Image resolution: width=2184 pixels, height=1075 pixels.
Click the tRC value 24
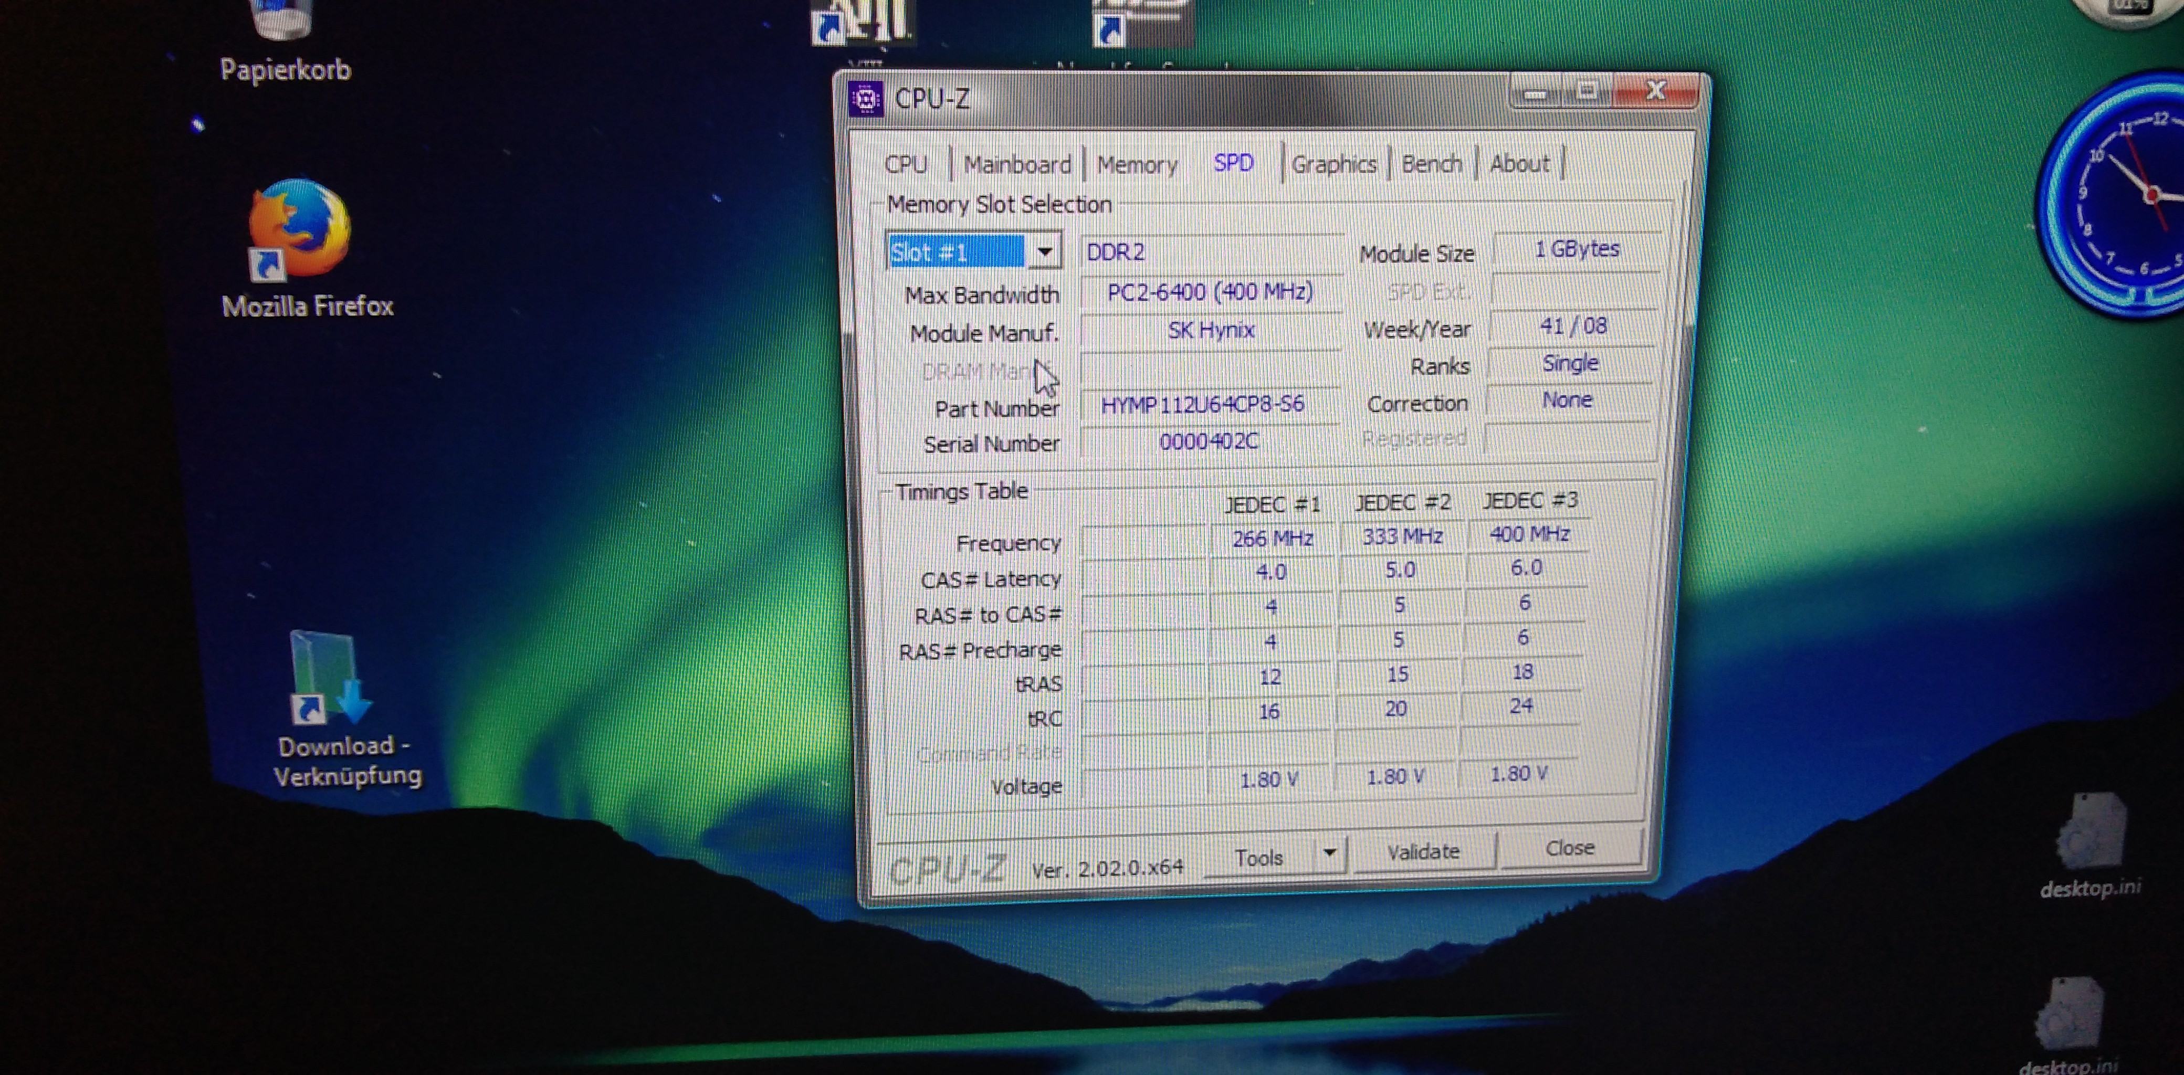point(1521,705)
